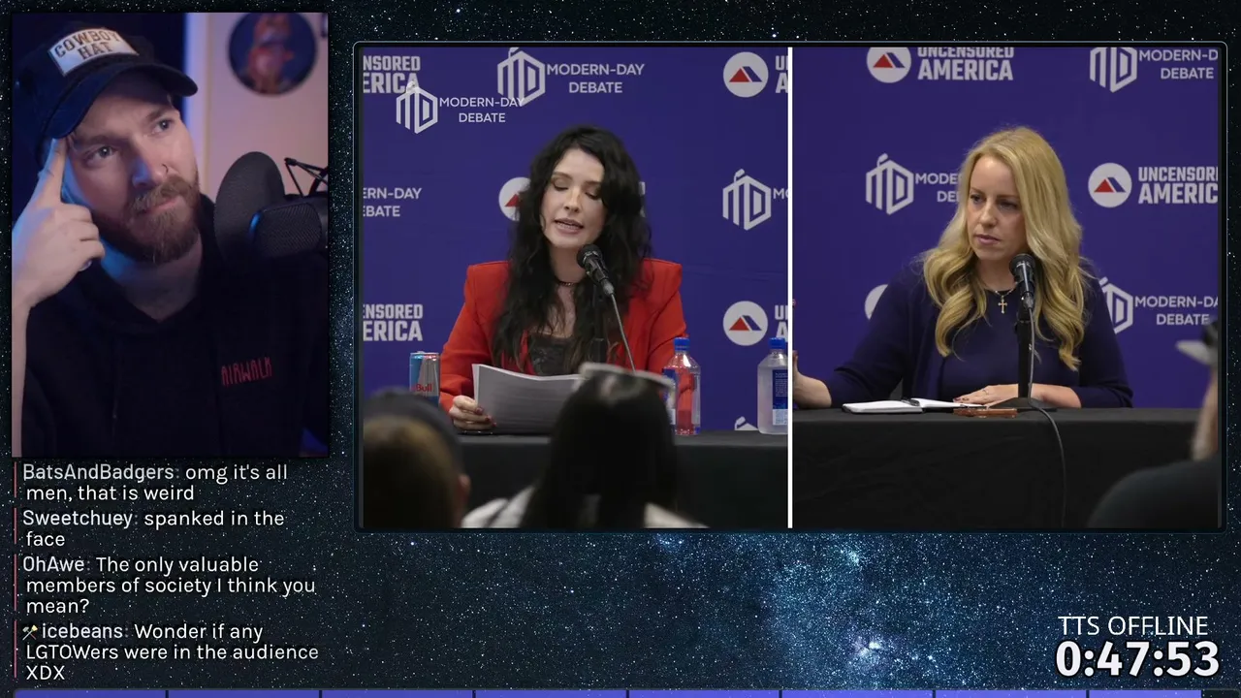This screenshot has height=698, width=1241.
Task: Open chat user BatsAndBadgers
Action: [x=100, y=472]
